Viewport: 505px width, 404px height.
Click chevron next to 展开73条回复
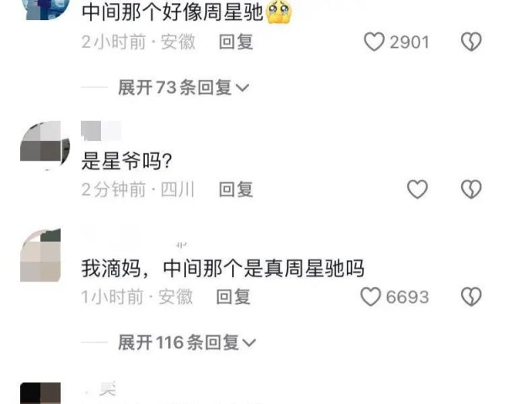click(x=242, y=87)
